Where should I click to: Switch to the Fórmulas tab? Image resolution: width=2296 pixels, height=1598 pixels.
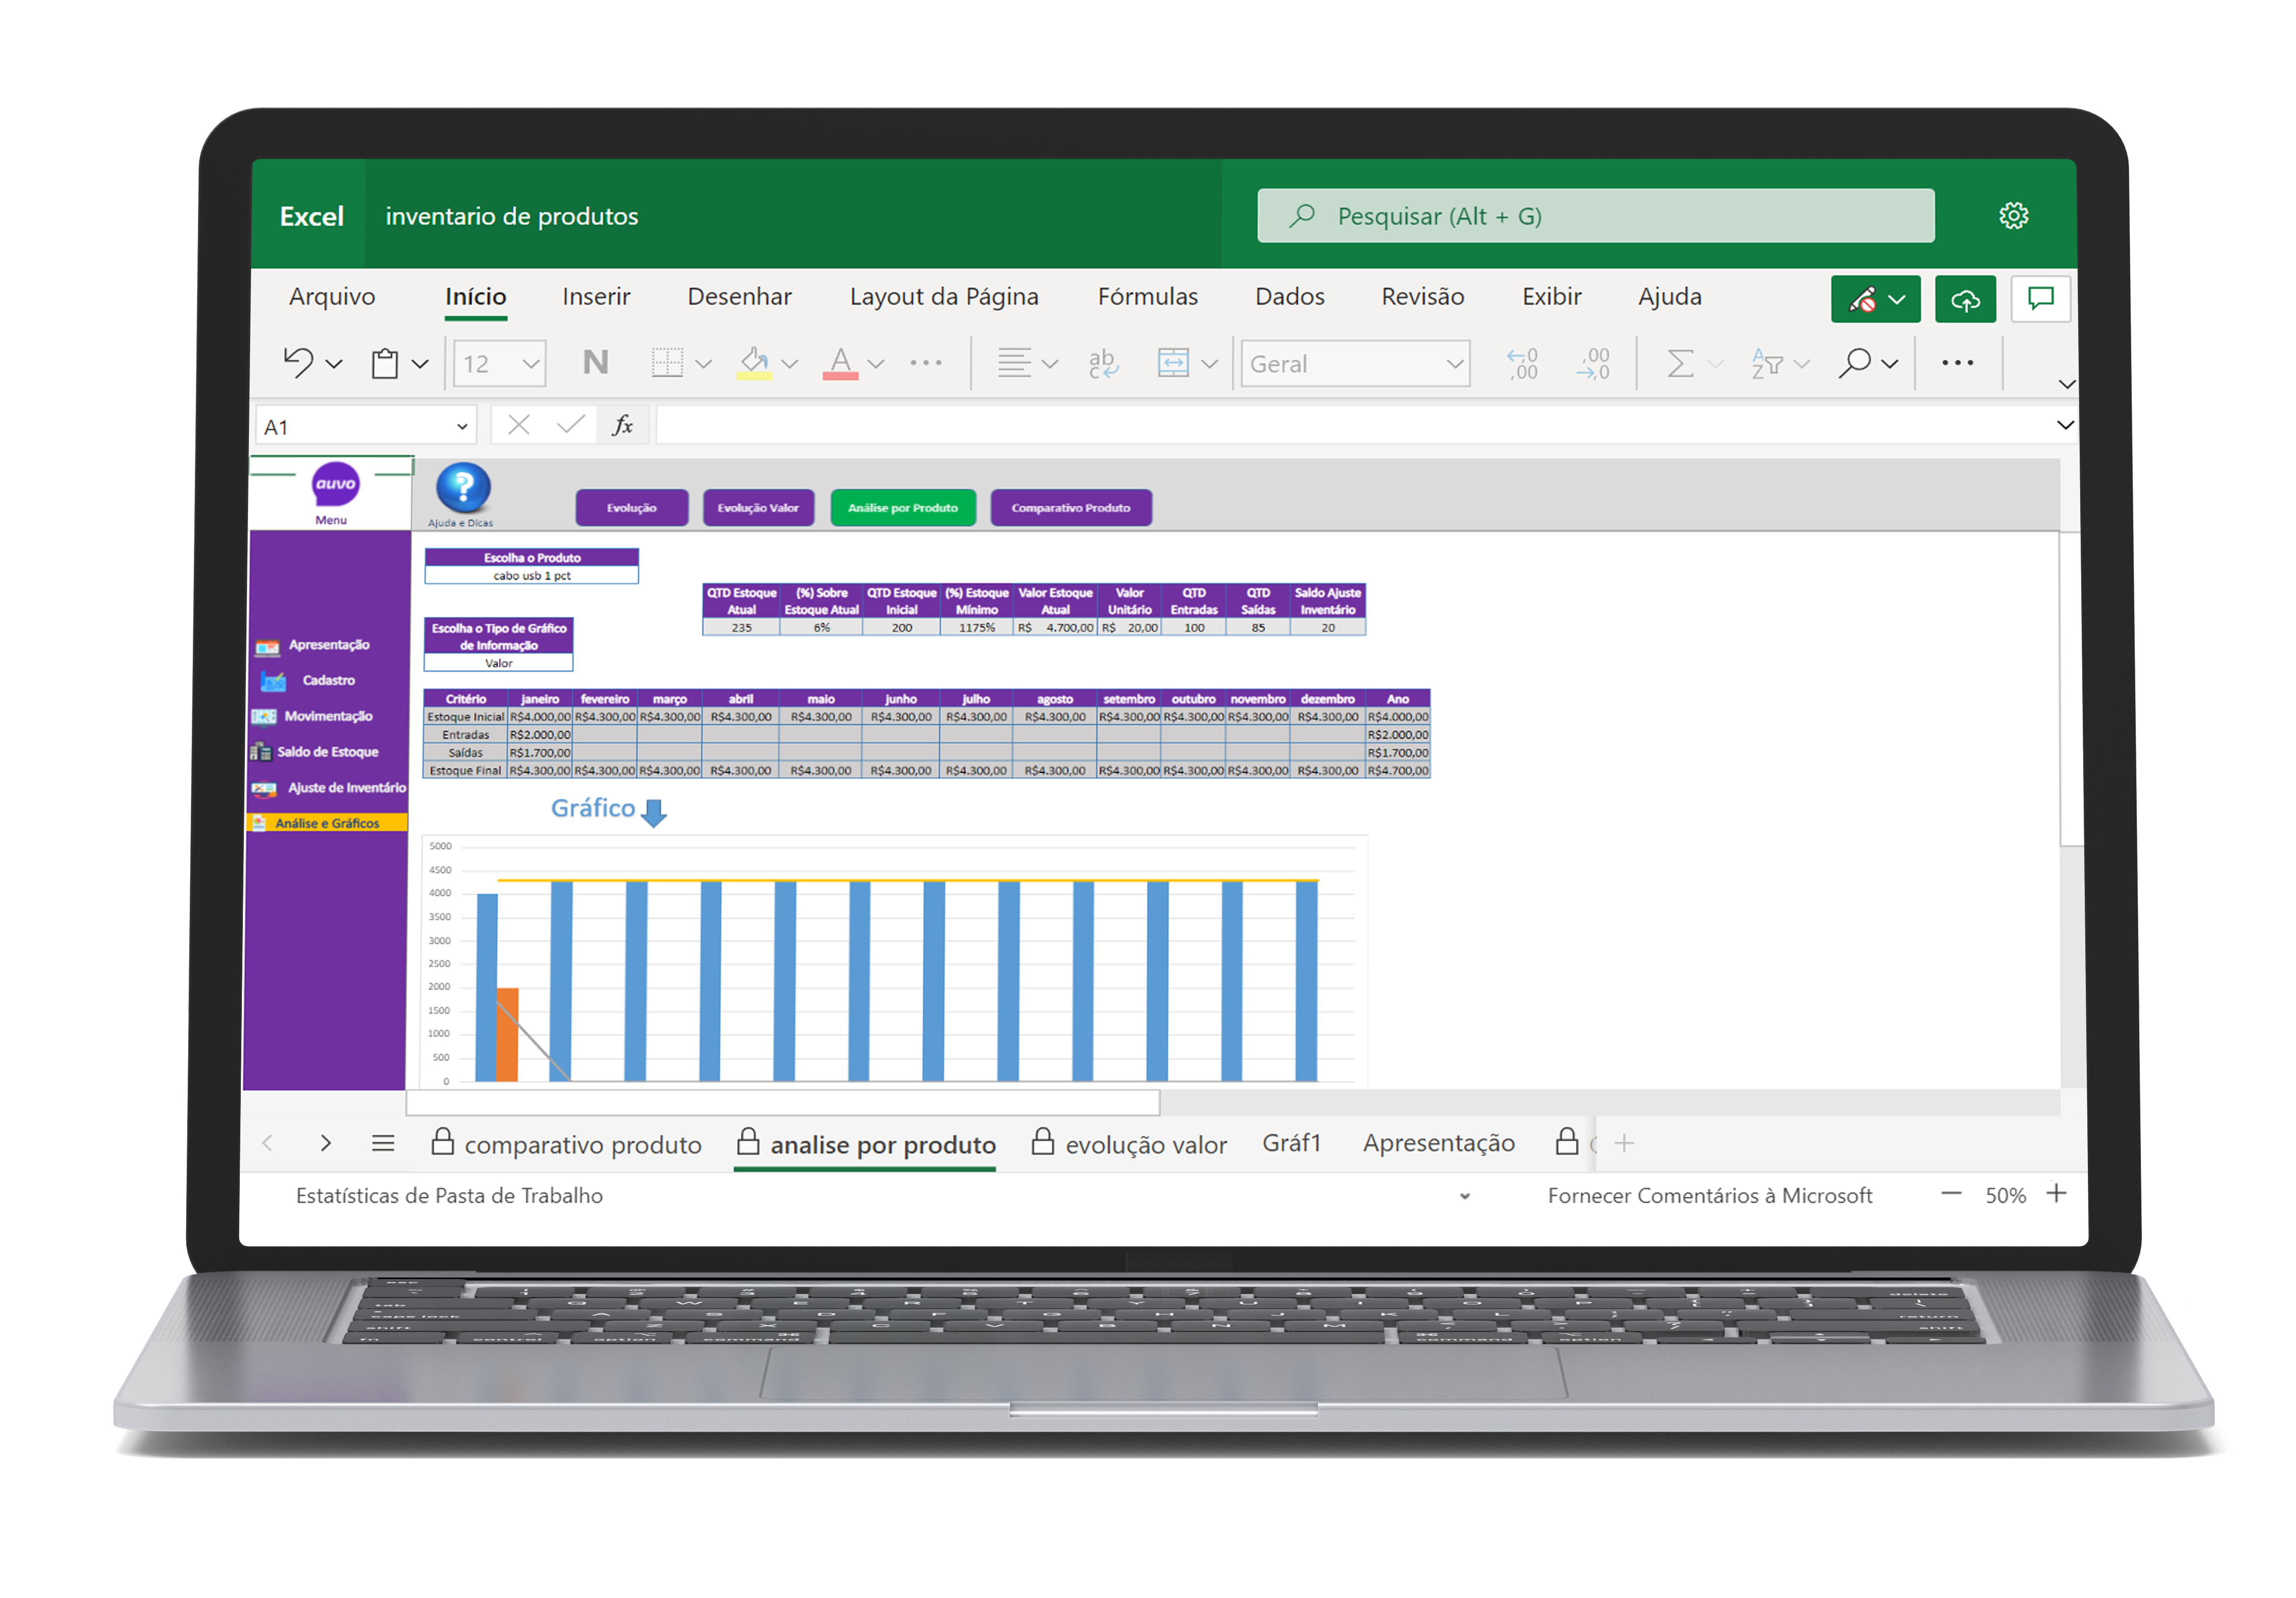click(x=1148, y=297)
